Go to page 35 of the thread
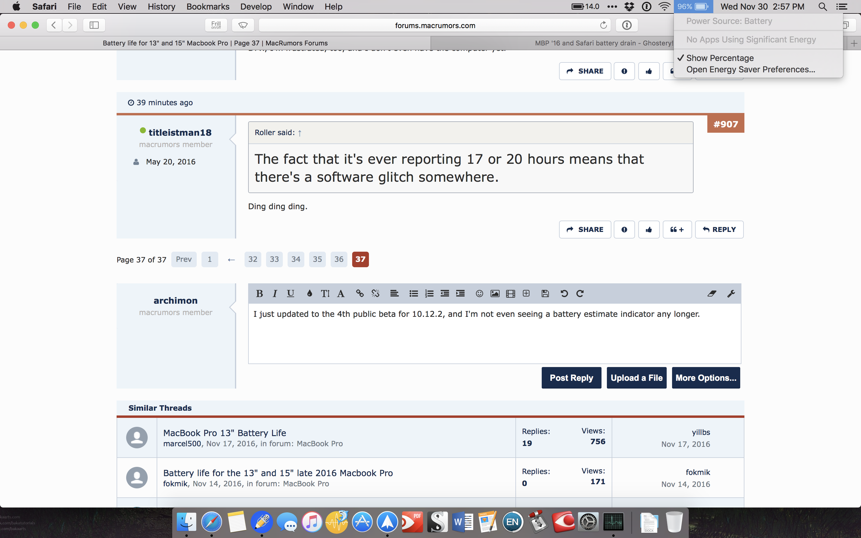This screenshot has width=861, height=538. [x=317, y=259]
